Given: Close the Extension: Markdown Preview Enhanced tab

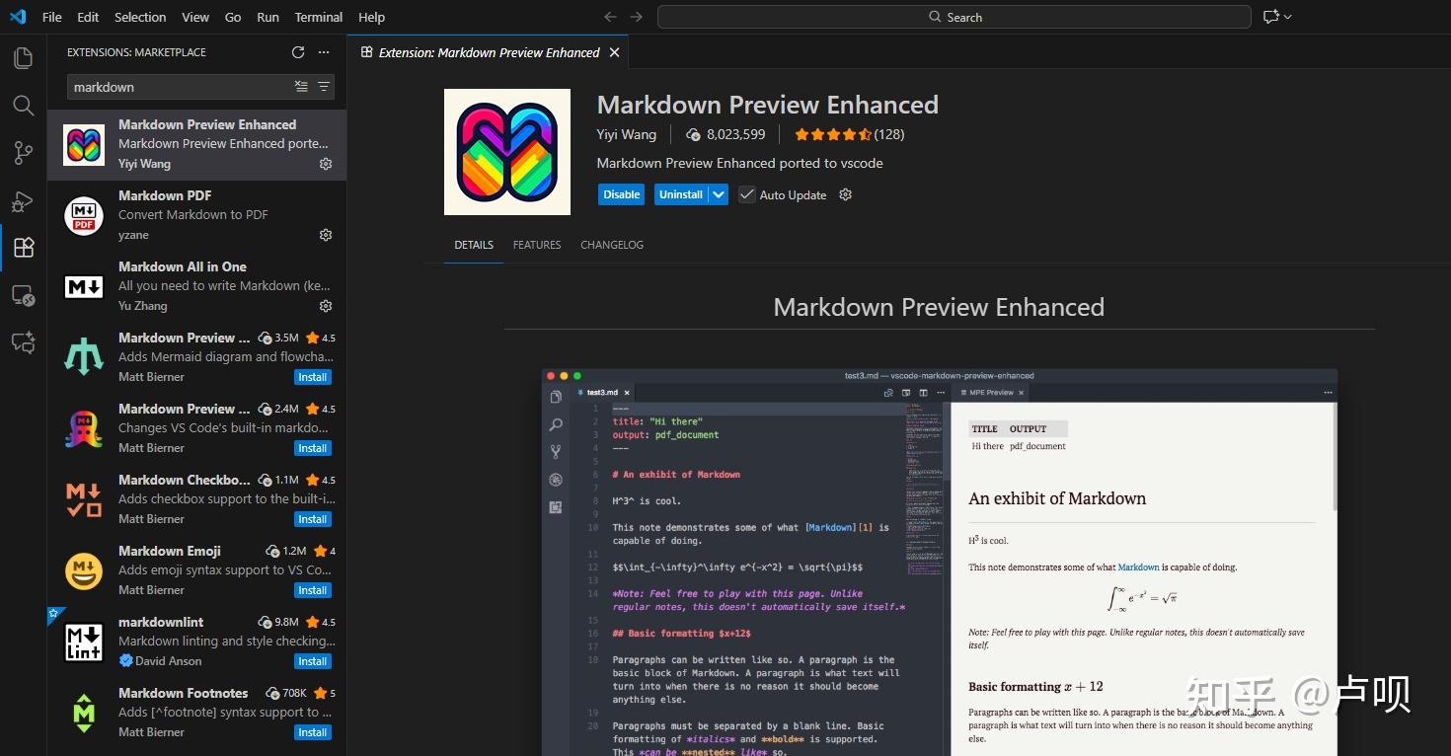Looking at the screenshot, I should [614, 52].
